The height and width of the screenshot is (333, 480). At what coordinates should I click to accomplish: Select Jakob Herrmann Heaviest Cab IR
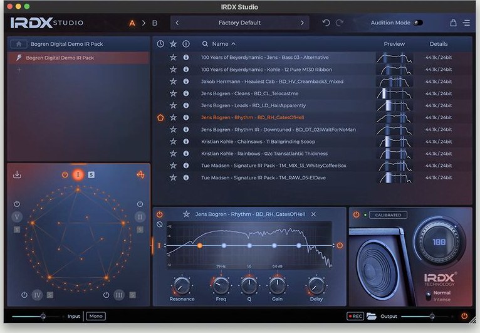(x=272, y=82)
